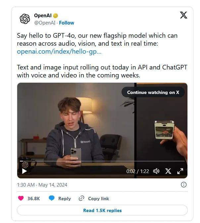This screenshot has height=223, width=200.
Task: Follow the OpenAI account
Action: pos(67,23)
